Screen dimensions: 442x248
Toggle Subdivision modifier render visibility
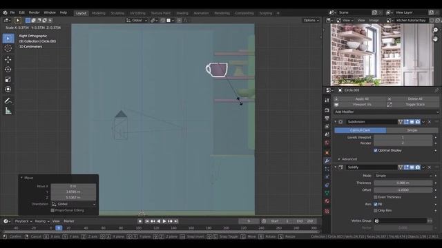tap(417, 122)
